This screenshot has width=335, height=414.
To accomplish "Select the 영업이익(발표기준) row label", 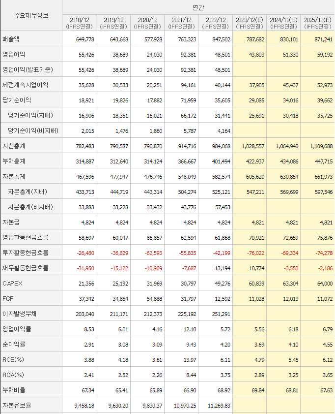I will click(28, 70).
